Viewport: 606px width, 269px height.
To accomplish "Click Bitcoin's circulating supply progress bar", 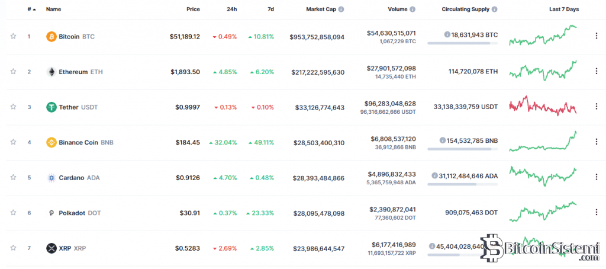I will 462,43.
